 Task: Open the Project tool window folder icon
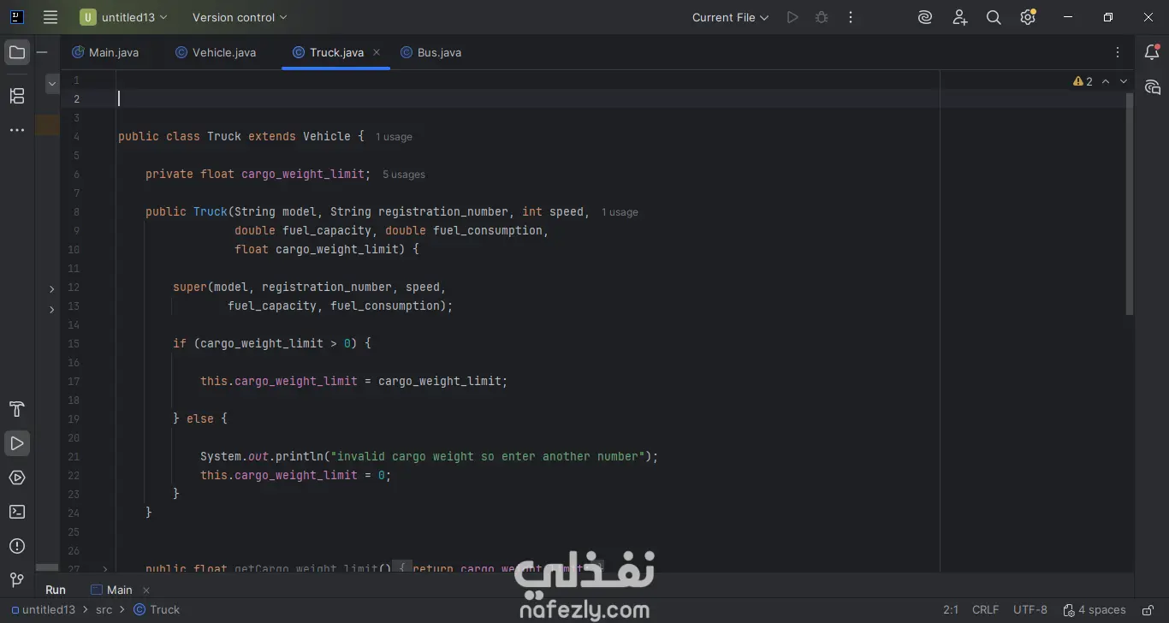coord(16,53)
